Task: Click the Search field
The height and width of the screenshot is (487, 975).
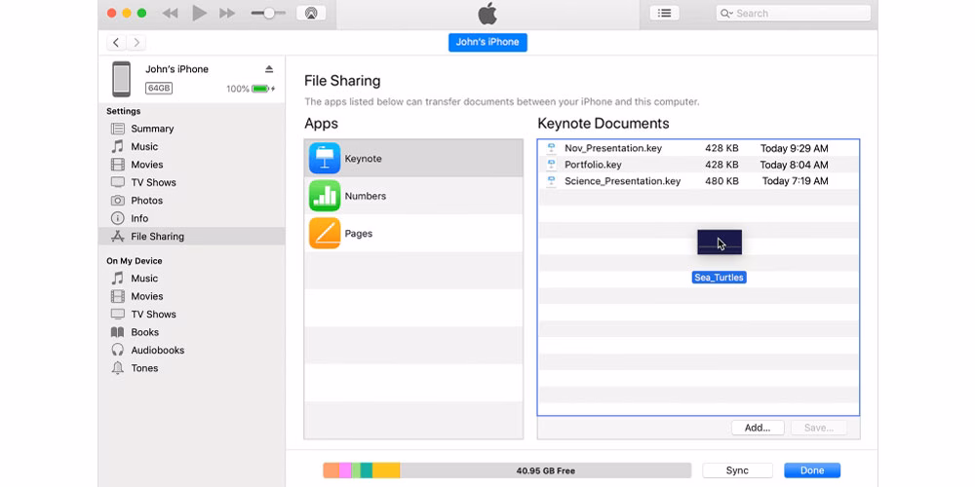Action: (794, 13)
